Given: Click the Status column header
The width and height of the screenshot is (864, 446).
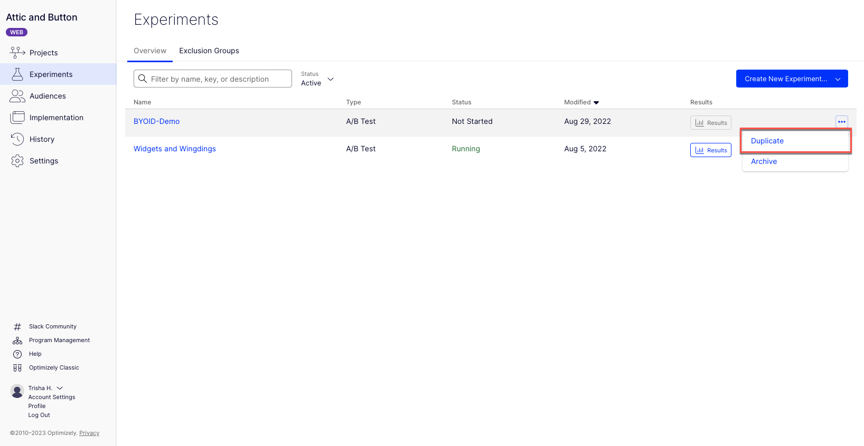Looking at the screenshot, I should click(x=462, y=102).
